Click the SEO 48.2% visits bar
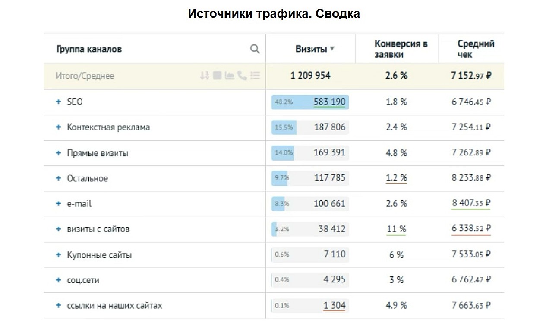 pyautogui.click(x=310, y=102)
